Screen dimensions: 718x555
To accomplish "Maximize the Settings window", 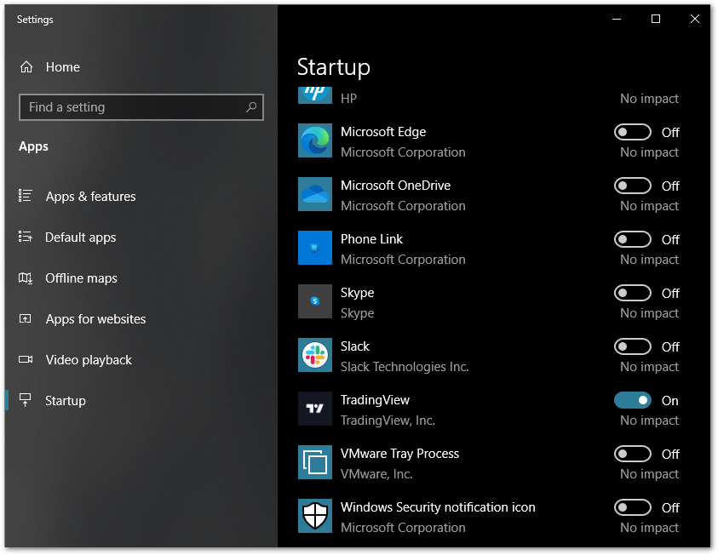I will point(655,20).
